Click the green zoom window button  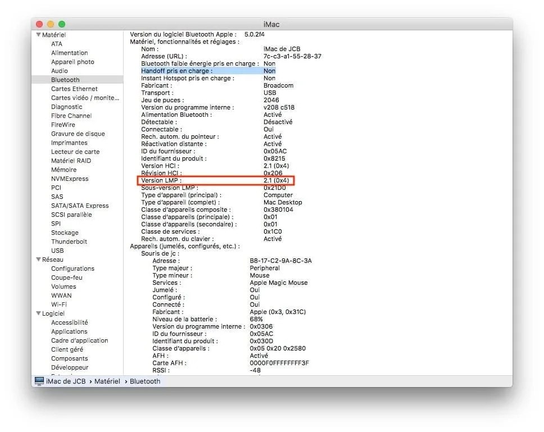pos(62,24)
